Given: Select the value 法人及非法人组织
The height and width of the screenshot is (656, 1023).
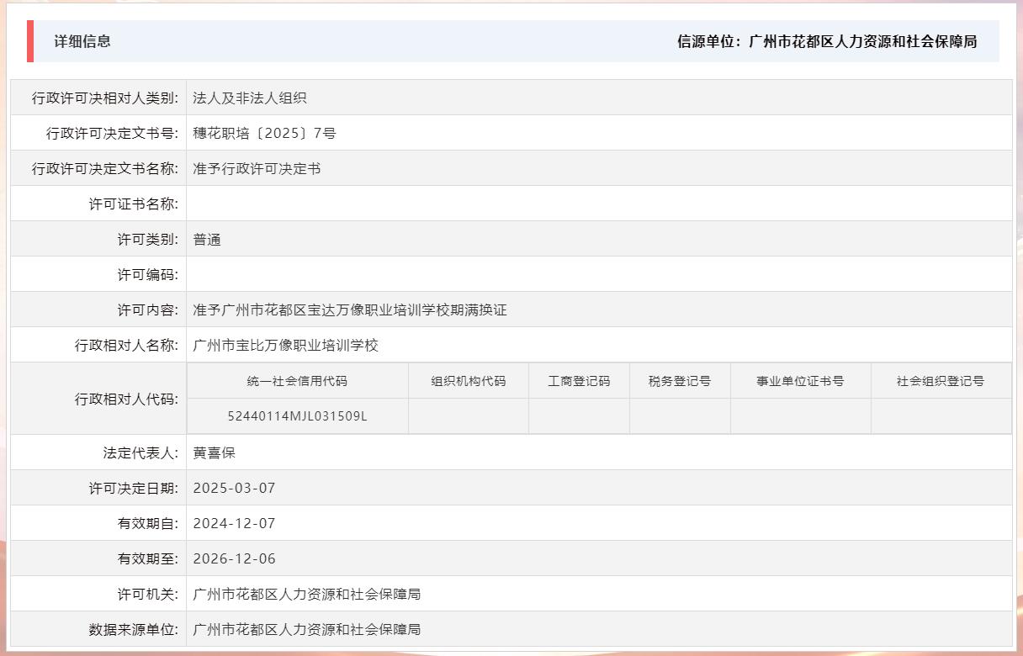Looking at the screenshot, I should 251,98.
